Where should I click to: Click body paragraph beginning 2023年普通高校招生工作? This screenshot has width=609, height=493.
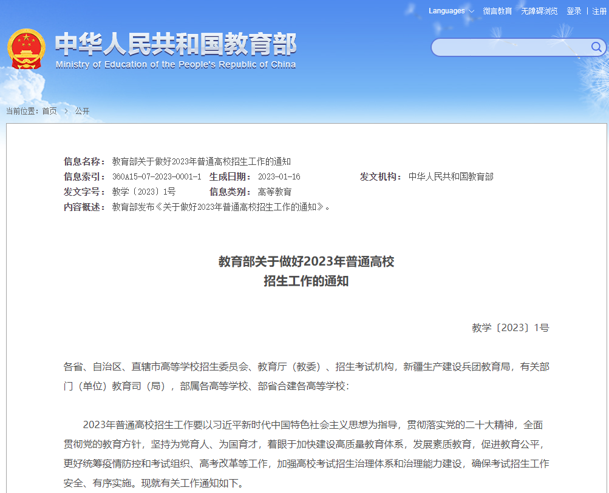point(306,454)
